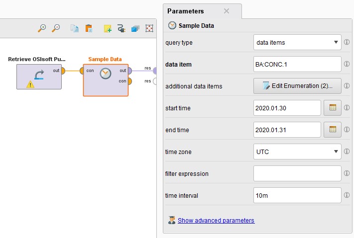Show info for the filter expression parameter
Viewport: 354px width, 238px height.
coord(347,173)
